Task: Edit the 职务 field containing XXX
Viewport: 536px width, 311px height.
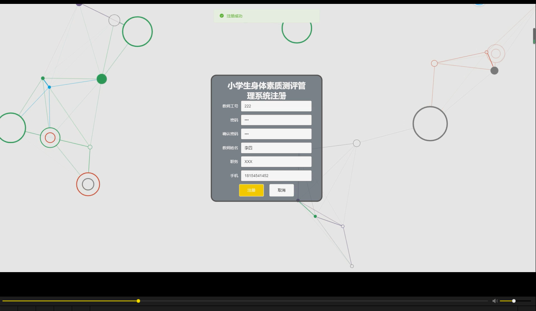Action: [x=276, y=162]
